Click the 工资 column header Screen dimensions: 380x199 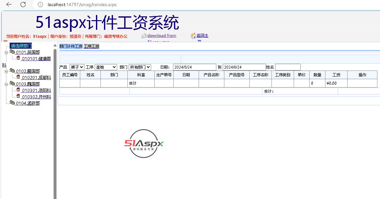click(336, 75)
